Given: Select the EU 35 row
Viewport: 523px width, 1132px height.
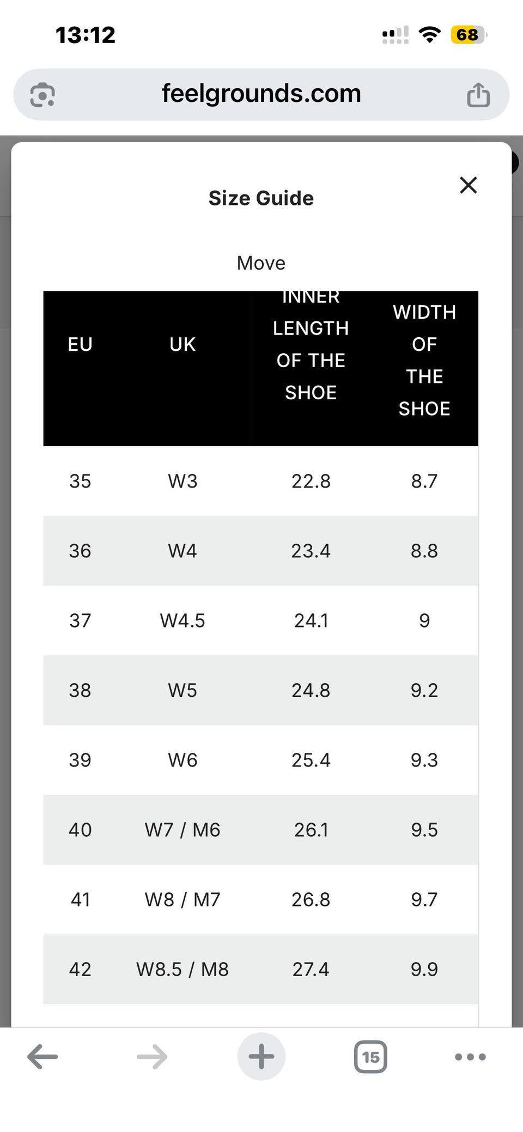Looking at the screenshot, I should point(260,481).
